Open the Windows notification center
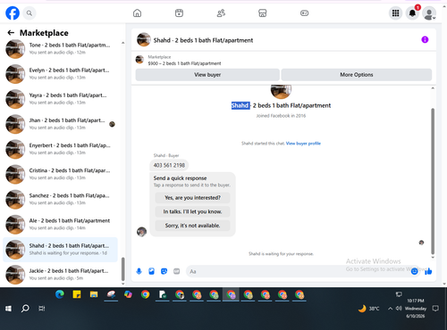This screenshot has width=447, height=330. click(435, 309)
